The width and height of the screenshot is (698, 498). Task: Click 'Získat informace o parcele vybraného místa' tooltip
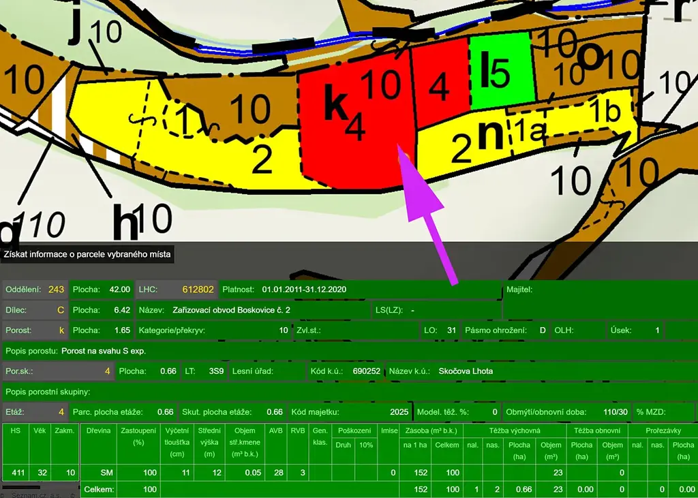click(x=87, y=255)
